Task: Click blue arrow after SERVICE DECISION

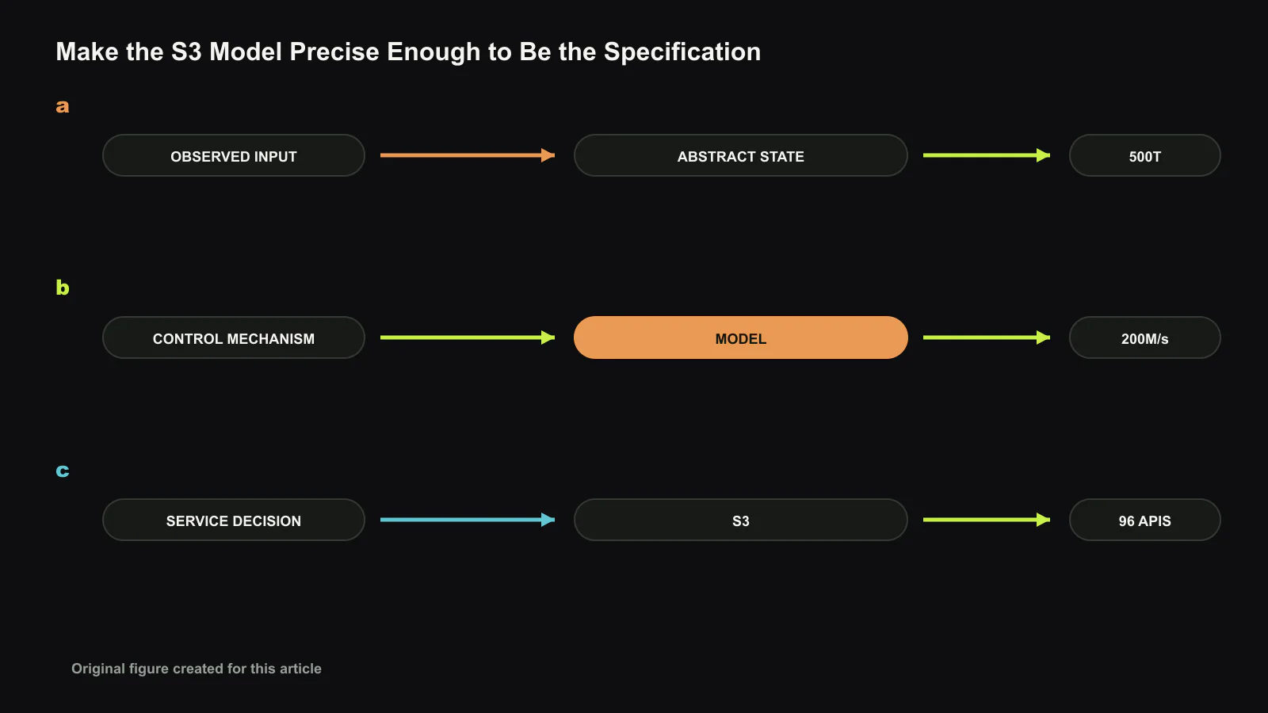Action: click(x=468, y=520)
